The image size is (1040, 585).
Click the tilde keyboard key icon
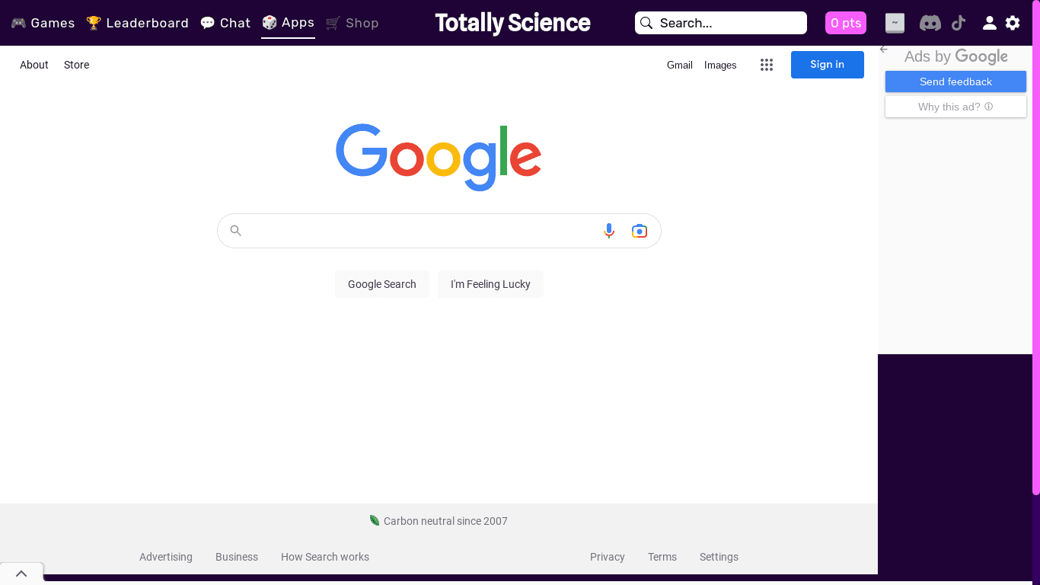[x=895, y=23]
